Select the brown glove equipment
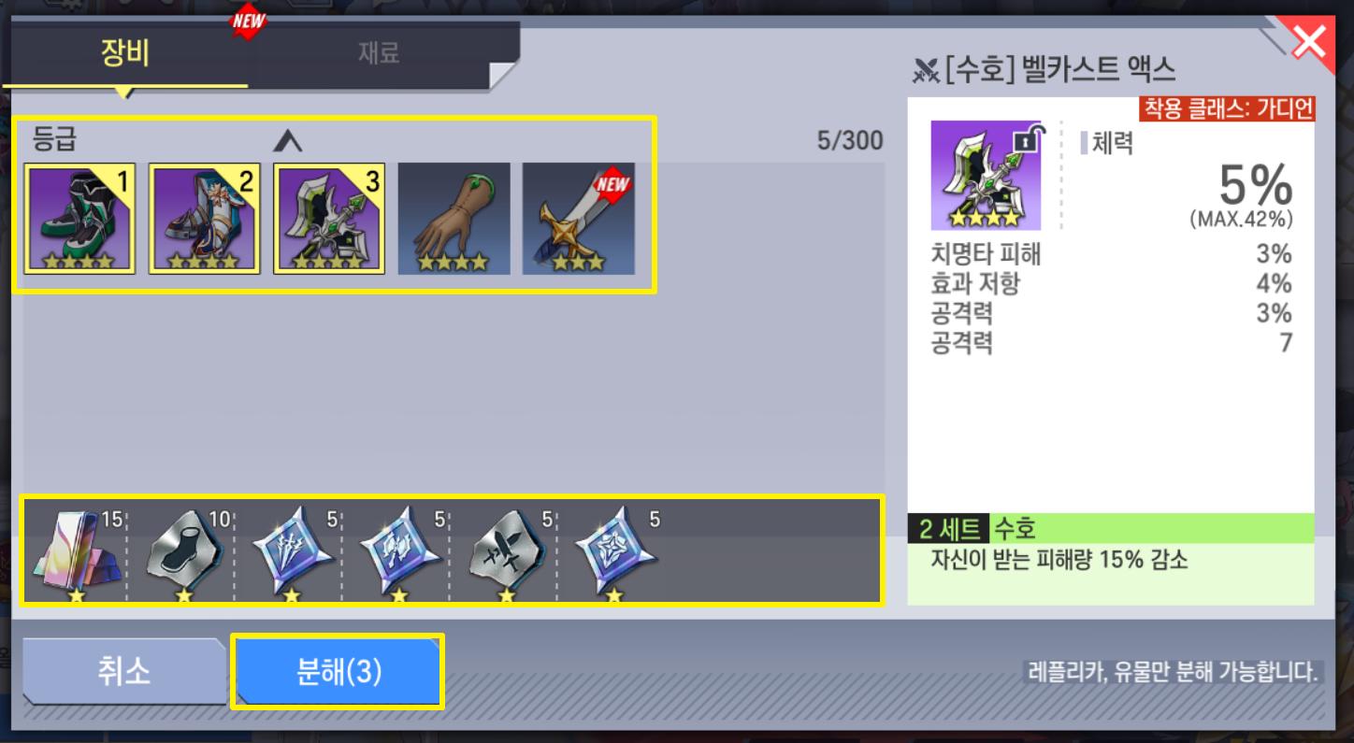Screen dimensions: 1354x743 (x=454, y=219)
